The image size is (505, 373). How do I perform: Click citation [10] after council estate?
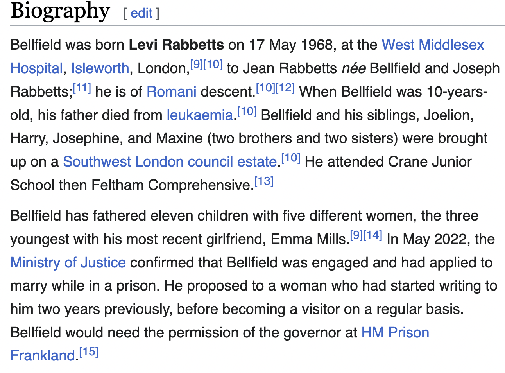pos(291,158)
